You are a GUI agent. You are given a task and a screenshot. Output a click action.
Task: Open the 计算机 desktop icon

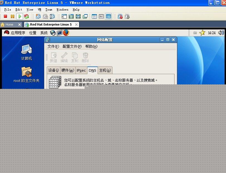point(26,52)
